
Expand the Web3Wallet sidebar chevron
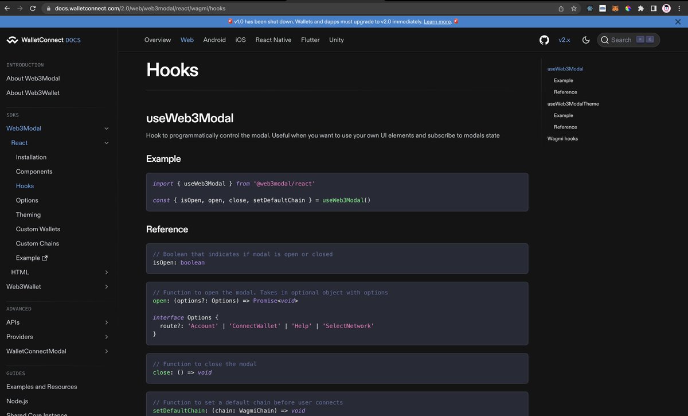pyautogui.click(x=107, y=286)
